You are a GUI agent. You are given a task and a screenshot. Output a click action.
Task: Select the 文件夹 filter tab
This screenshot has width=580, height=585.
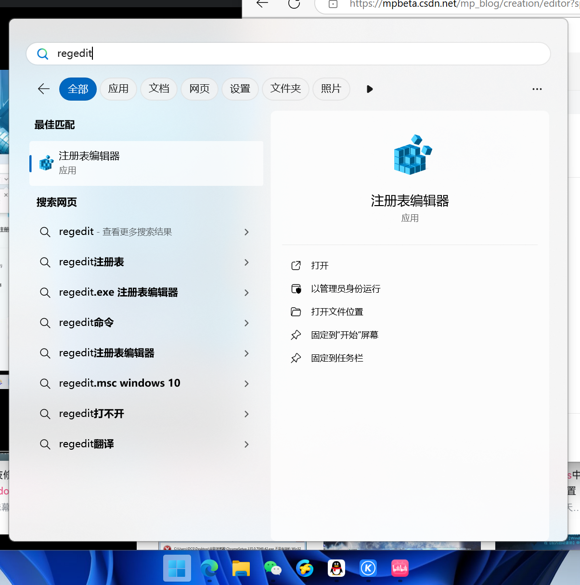click(x=285, y=89)
